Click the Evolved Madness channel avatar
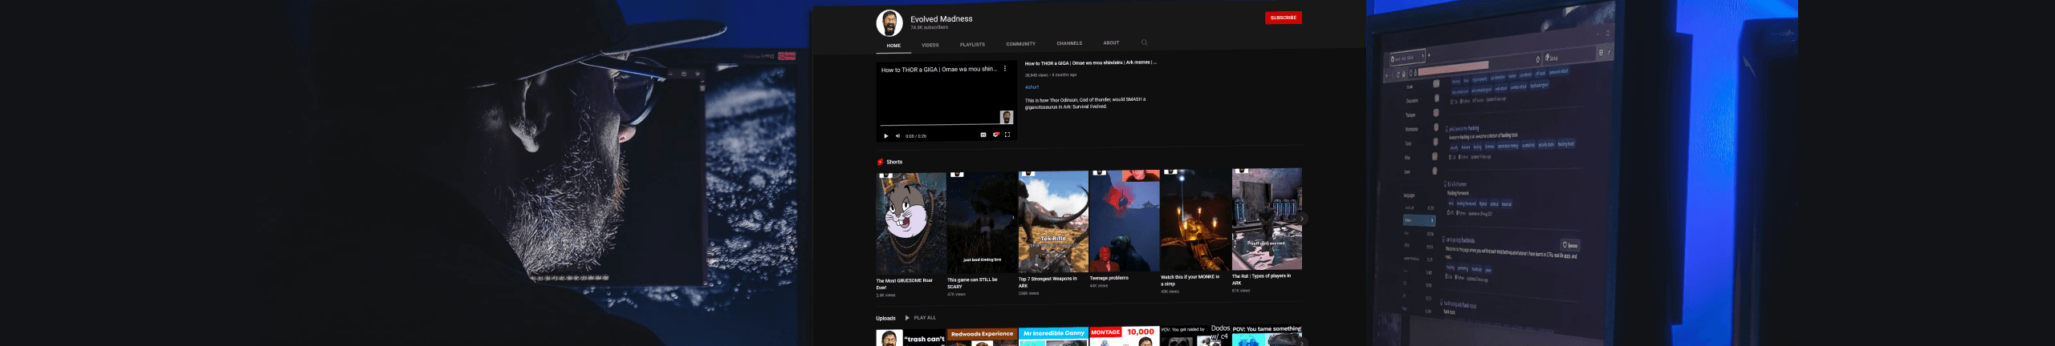Screen dimensions: 2055x346 pyautogui.click(x=889, y=23)
